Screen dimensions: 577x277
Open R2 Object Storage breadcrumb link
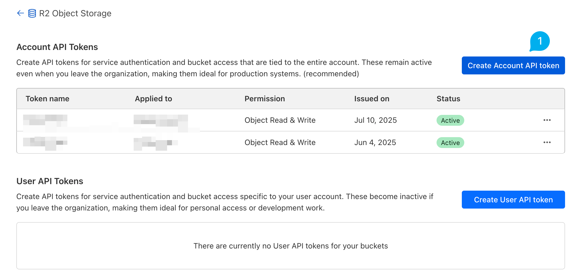click(75, 13)
